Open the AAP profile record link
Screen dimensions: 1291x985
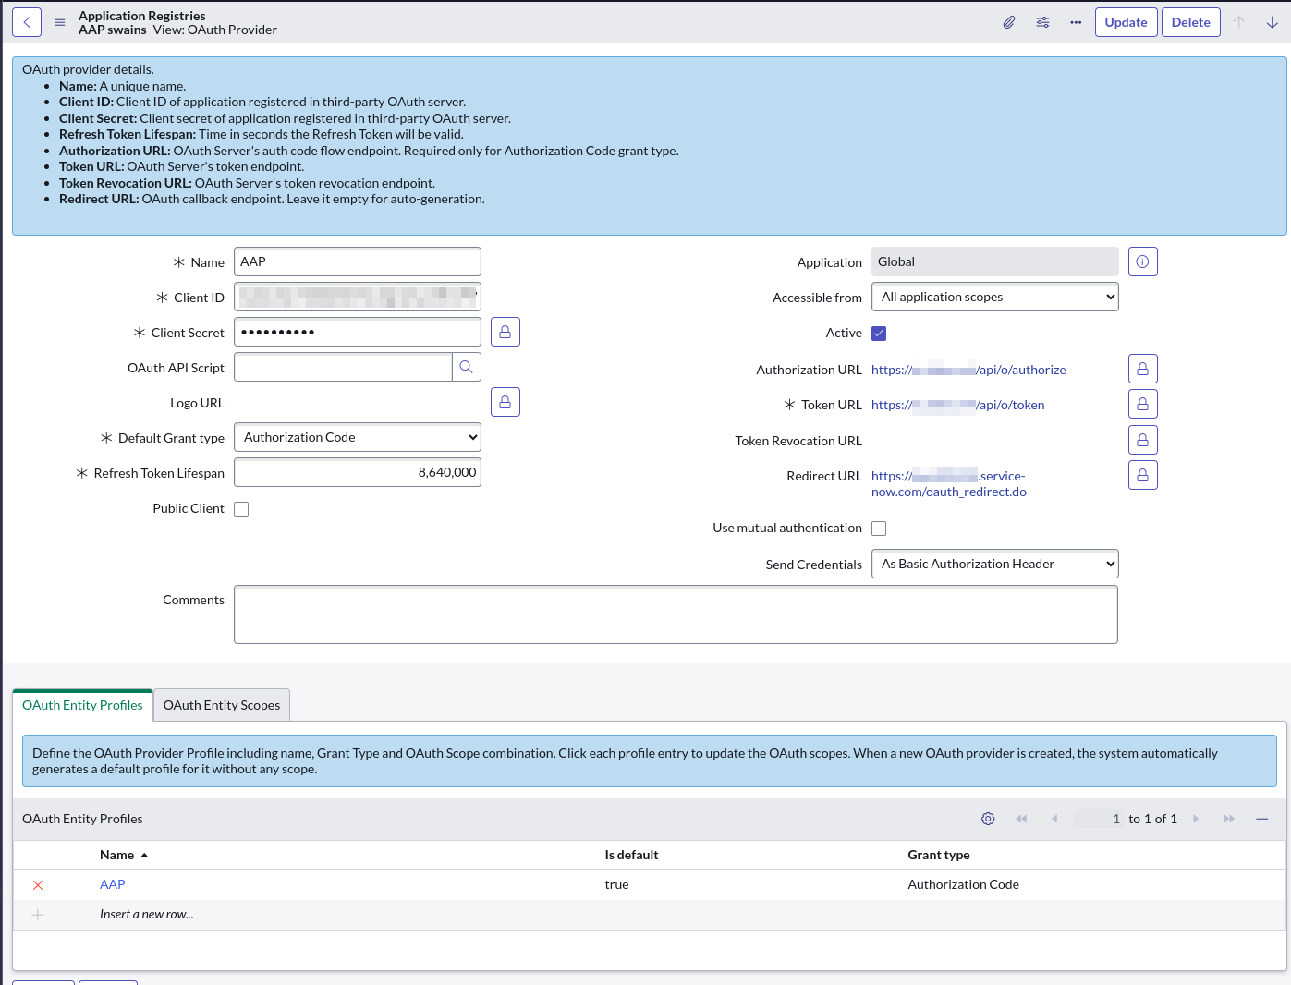[x=113, y=884]
